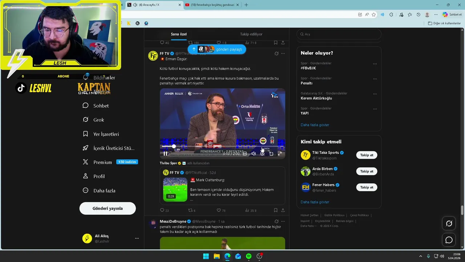465x262 pixels.
Task: Open more options on FF TV post
Action: [283, 53]
